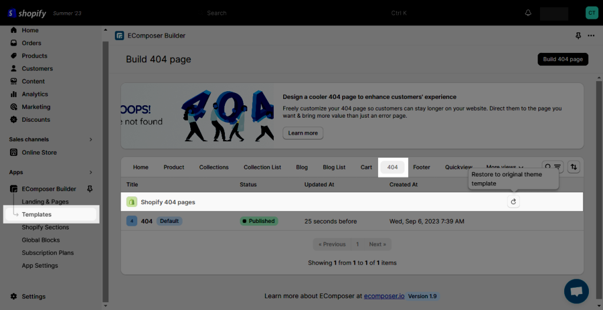Click the Analytics bar chart icon
The height and width of the screenshot is (310, 603).
[x=14, y=94]
